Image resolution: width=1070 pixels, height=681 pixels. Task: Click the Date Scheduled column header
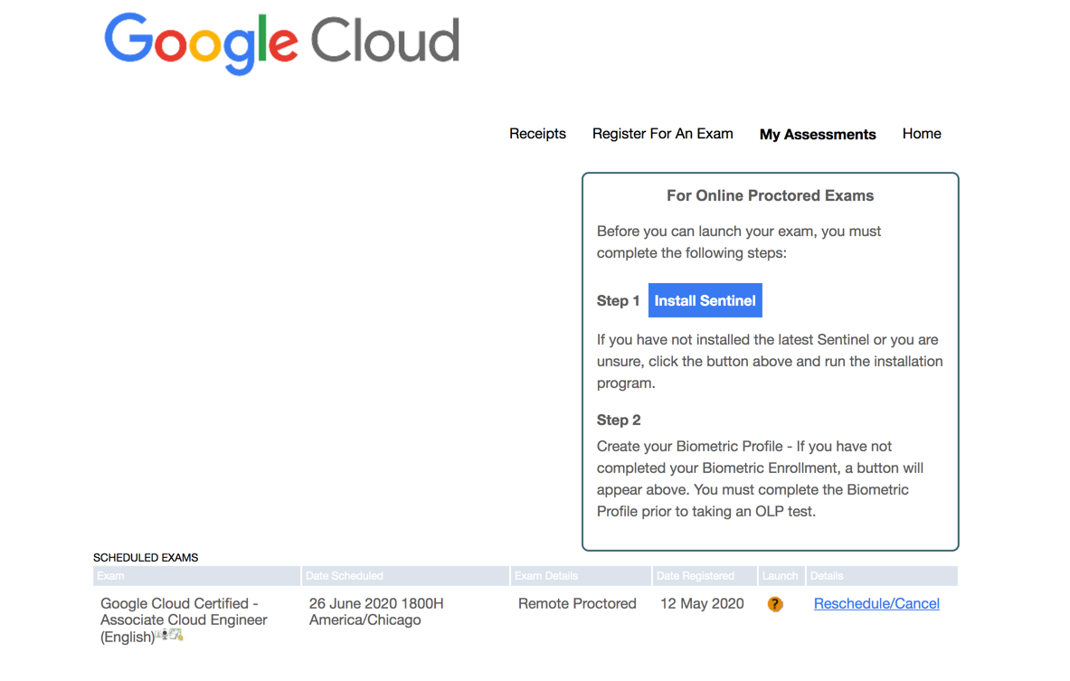[x=405, y=576]
